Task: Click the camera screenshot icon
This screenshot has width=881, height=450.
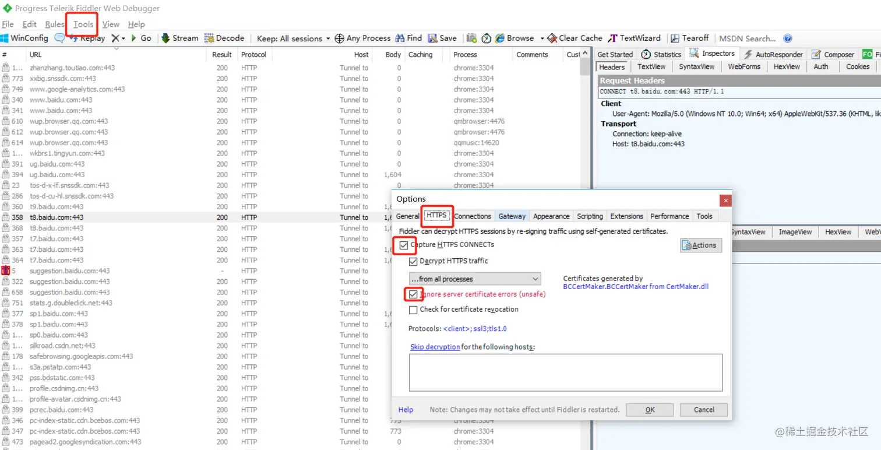Action: click(x=471, y=38)
